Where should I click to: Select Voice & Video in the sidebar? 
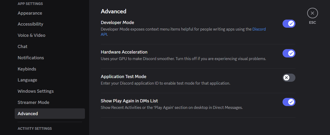31,35
